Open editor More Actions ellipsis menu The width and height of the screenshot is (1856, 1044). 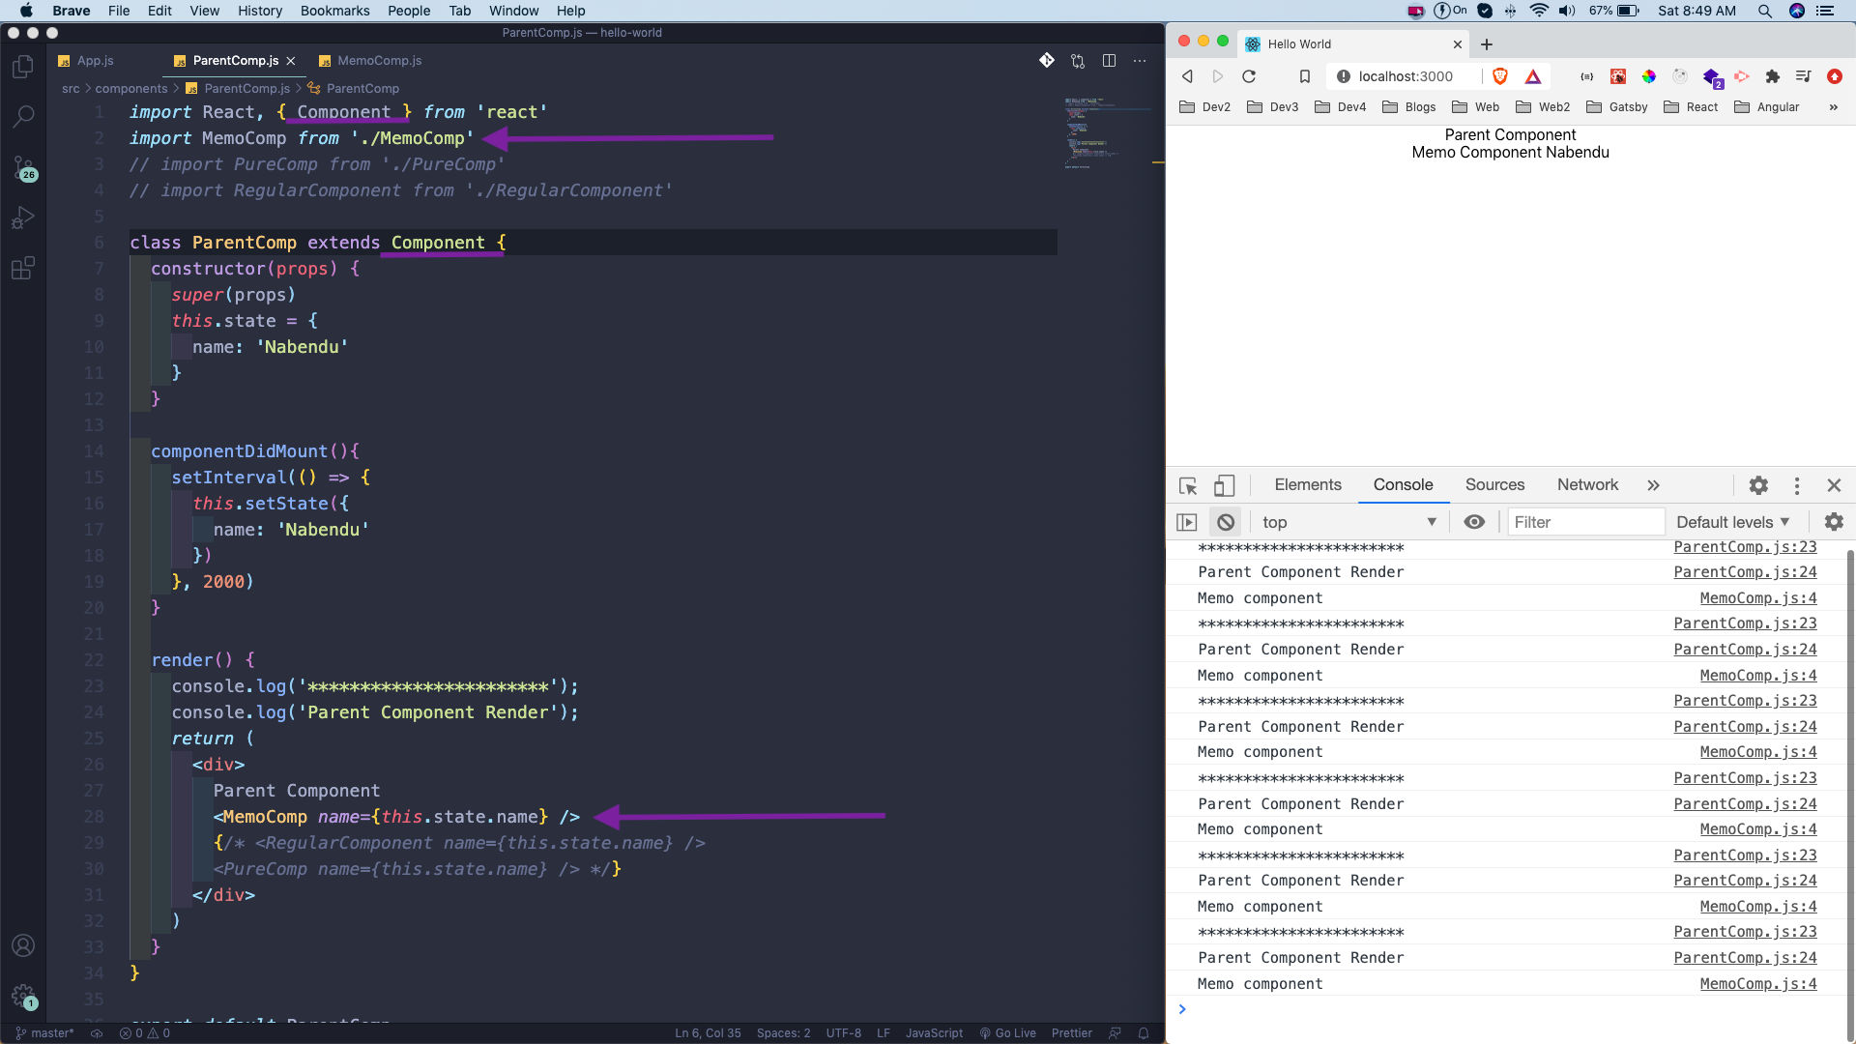(1140, 61)
